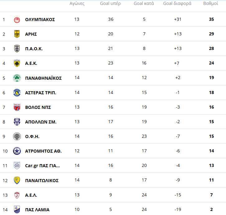This screenshot has width=226, height=215.
Task: Sort by Αγώνες column header
Action: tap(77, 3)
